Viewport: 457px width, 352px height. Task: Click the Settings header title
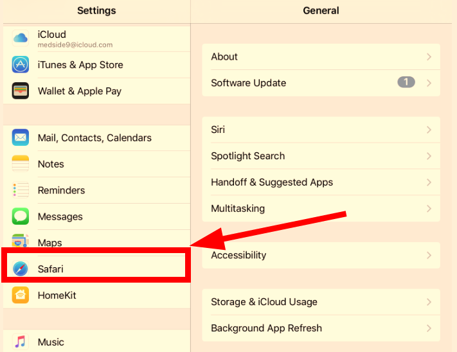96,10
